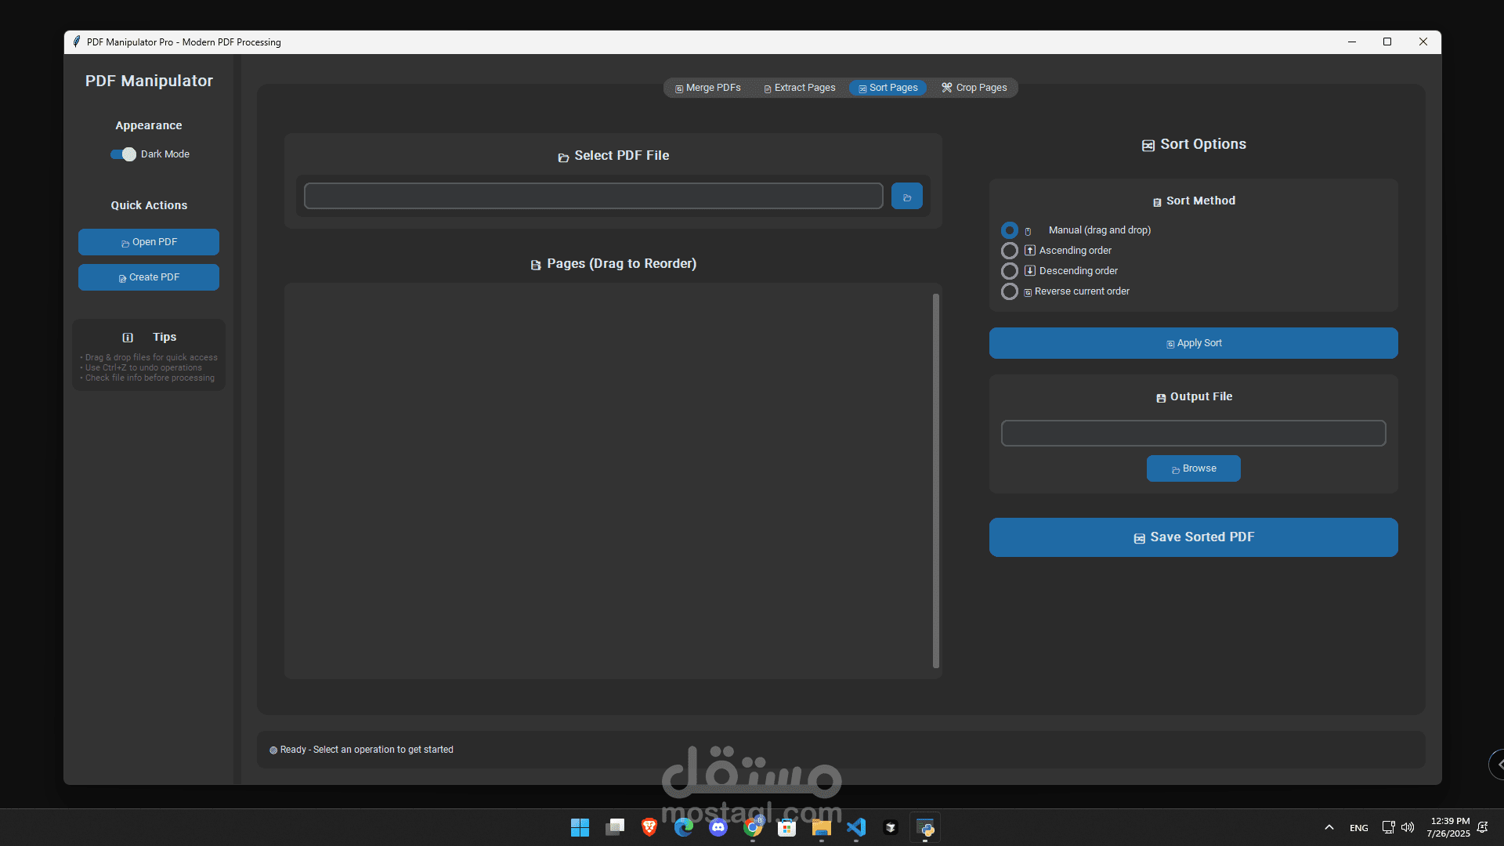This screenshot has height=846, width=1504.
Task: Click the Tips info icon in sidebar
Action: 128,338
